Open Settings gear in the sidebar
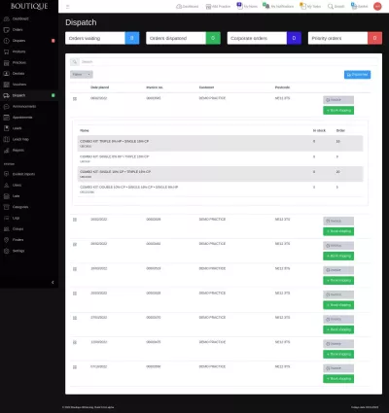The width and height of the screenshot is (389, 413). point(7,251)
